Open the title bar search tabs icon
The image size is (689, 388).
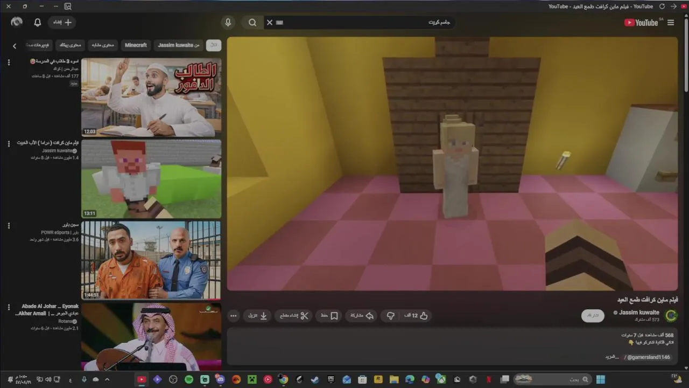tap(68, 6)
